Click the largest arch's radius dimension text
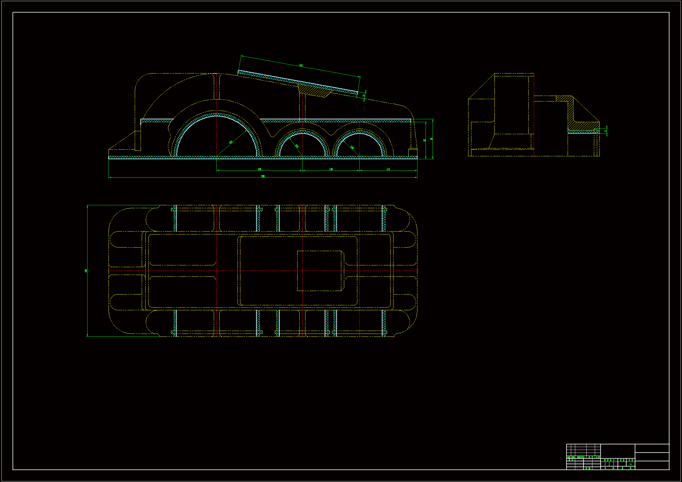This screenshot has height=482, width=682. 231,142
